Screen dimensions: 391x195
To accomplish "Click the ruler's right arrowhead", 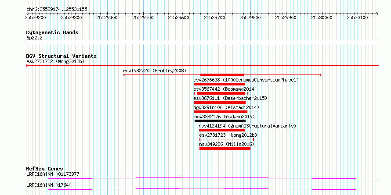I will (377, 14).
